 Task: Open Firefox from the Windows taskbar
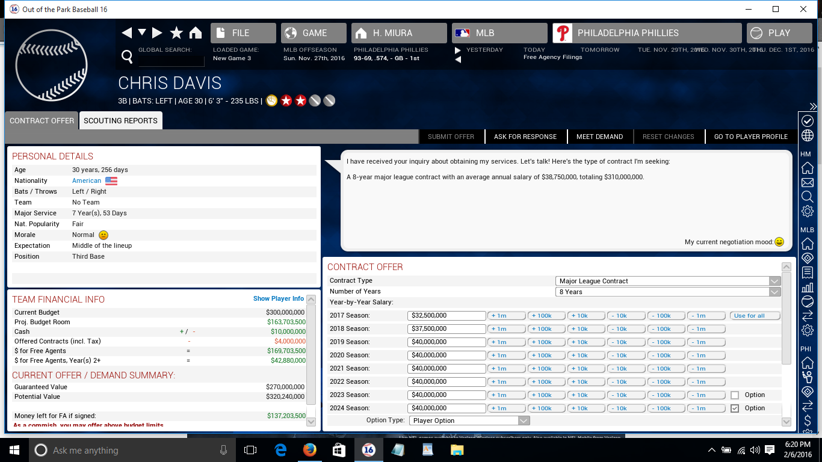[309, 449]
